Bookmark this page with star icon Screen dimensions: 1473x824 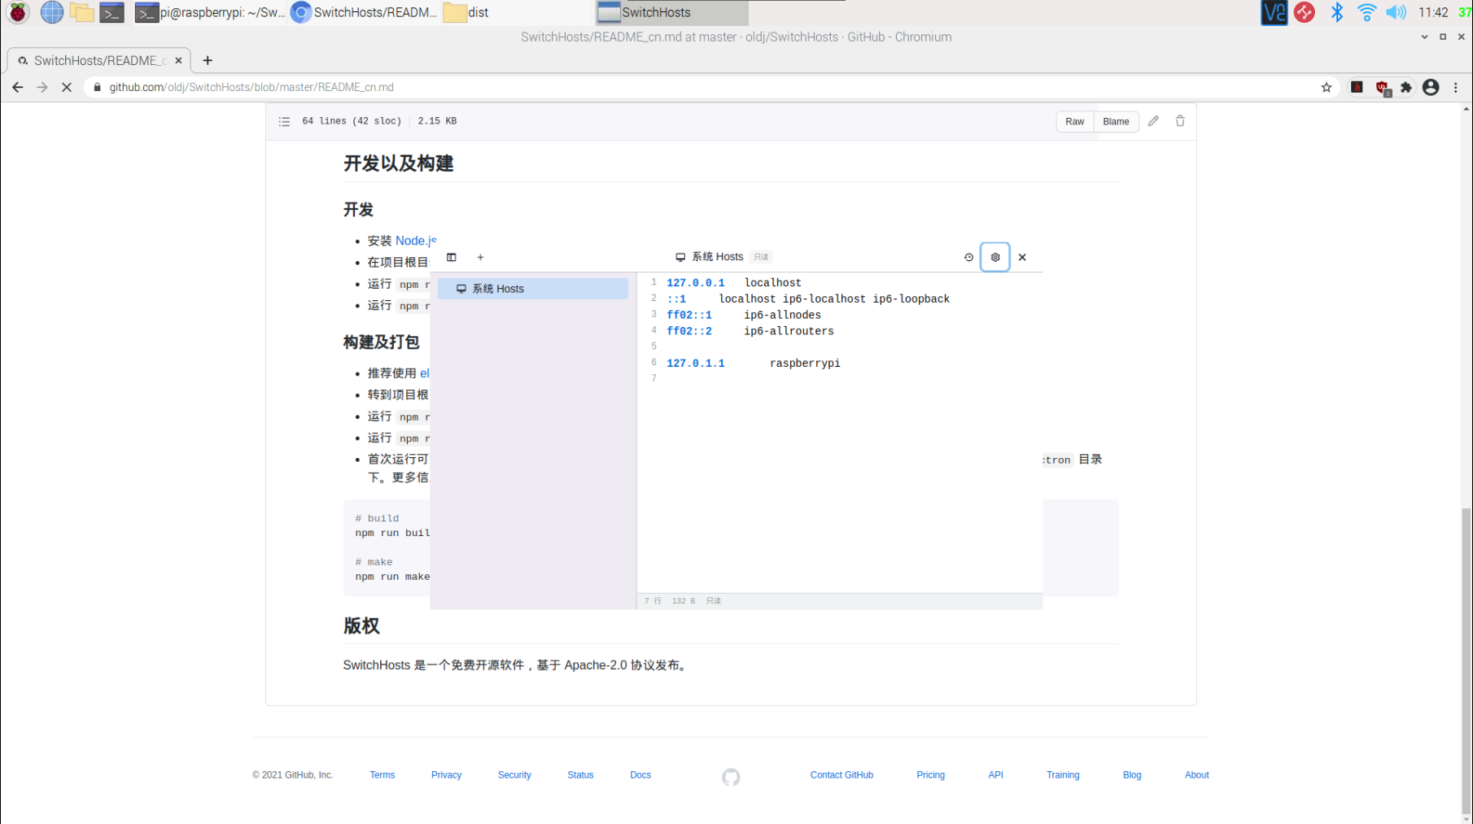tap(1327, 87)
